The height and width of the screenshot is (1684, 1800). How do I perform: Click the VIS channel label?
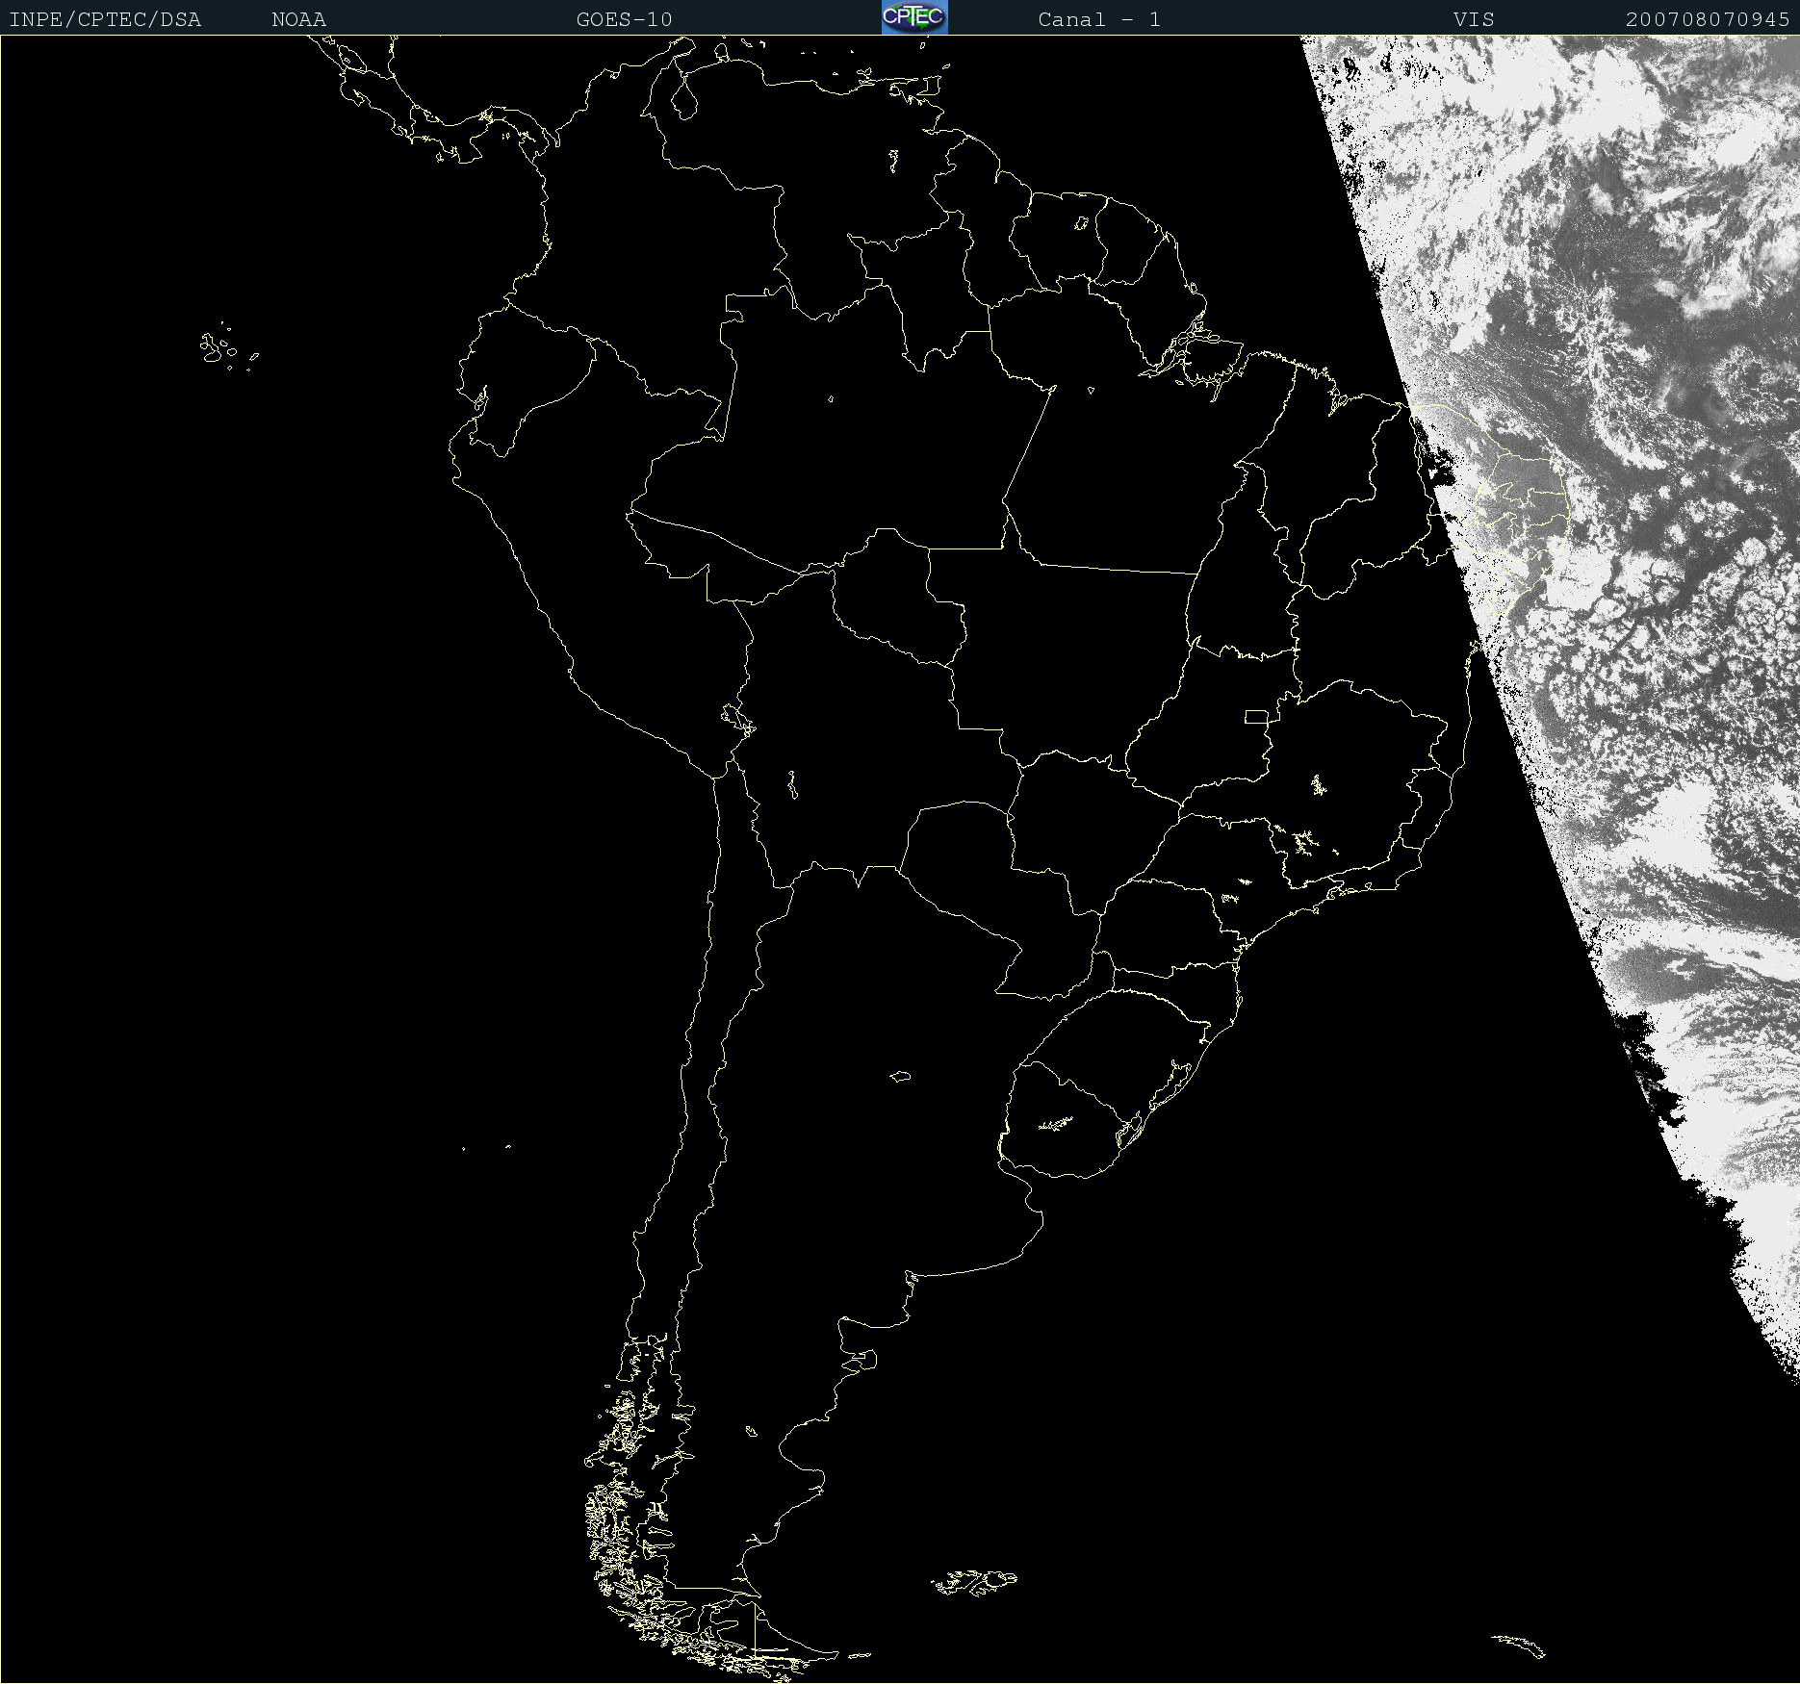pyautogui.click(x=1474, y=19)
